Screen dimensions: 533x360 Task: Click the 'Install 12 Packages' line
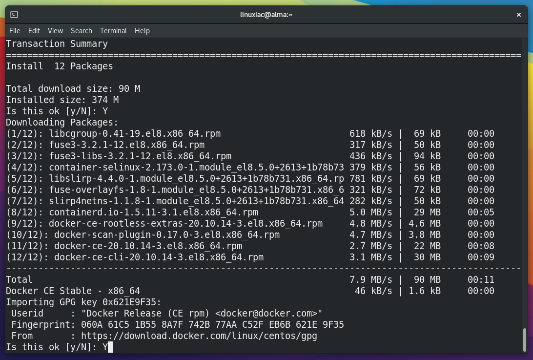(x=60, y=66)
